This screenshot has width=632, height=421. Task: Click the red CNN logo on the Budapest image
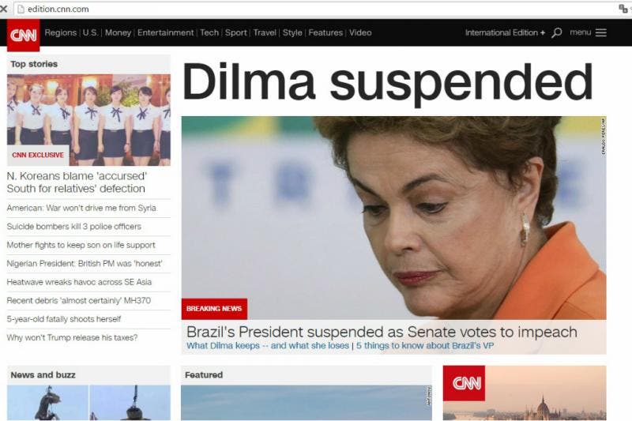[464, 383]
